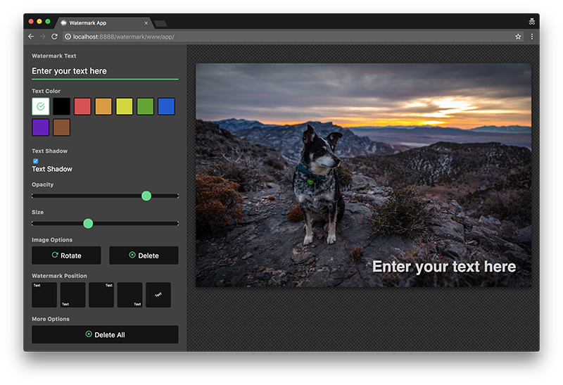Screen dimensions: 563x385
Task: Open a new browser tab
Action: click(160, 24)
